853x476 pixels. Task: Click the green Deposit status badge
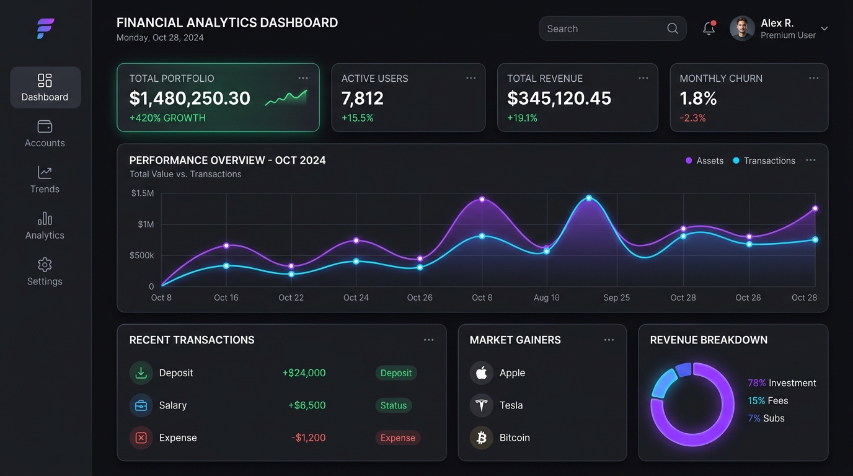[396, 373]
